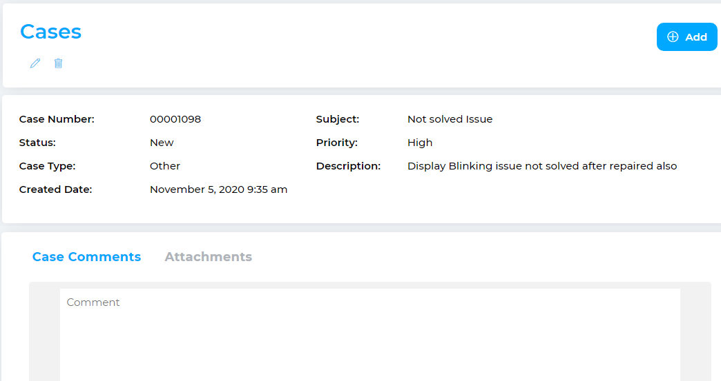This screenshot has width=721, height=381.
Task: Switch to the Case Comments tab
Action: tap(86, 257)
